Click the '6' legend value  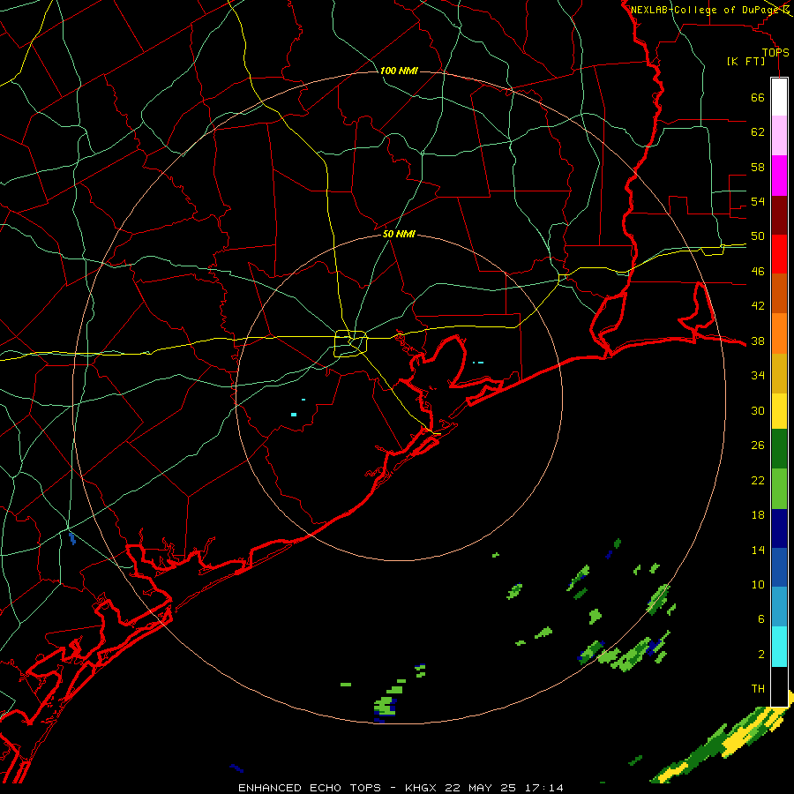pos(760,619)
